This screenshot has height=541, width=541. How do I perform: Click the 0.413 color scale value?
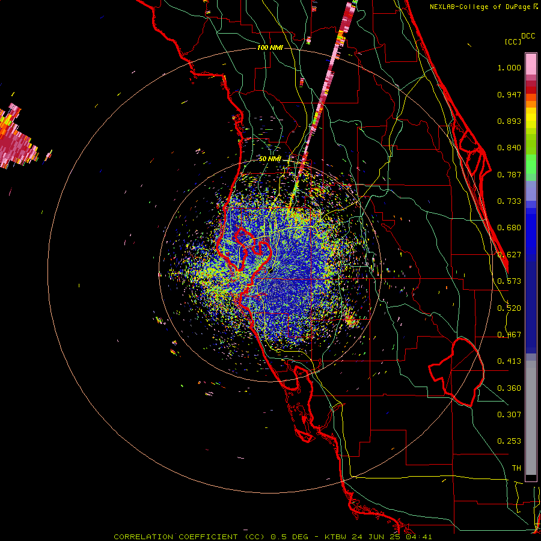(509, 361)
